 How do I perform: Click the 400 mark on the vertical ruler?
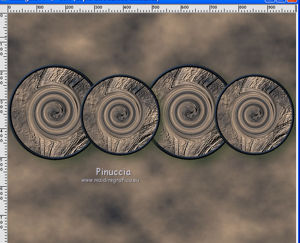[x=1, y=136]
